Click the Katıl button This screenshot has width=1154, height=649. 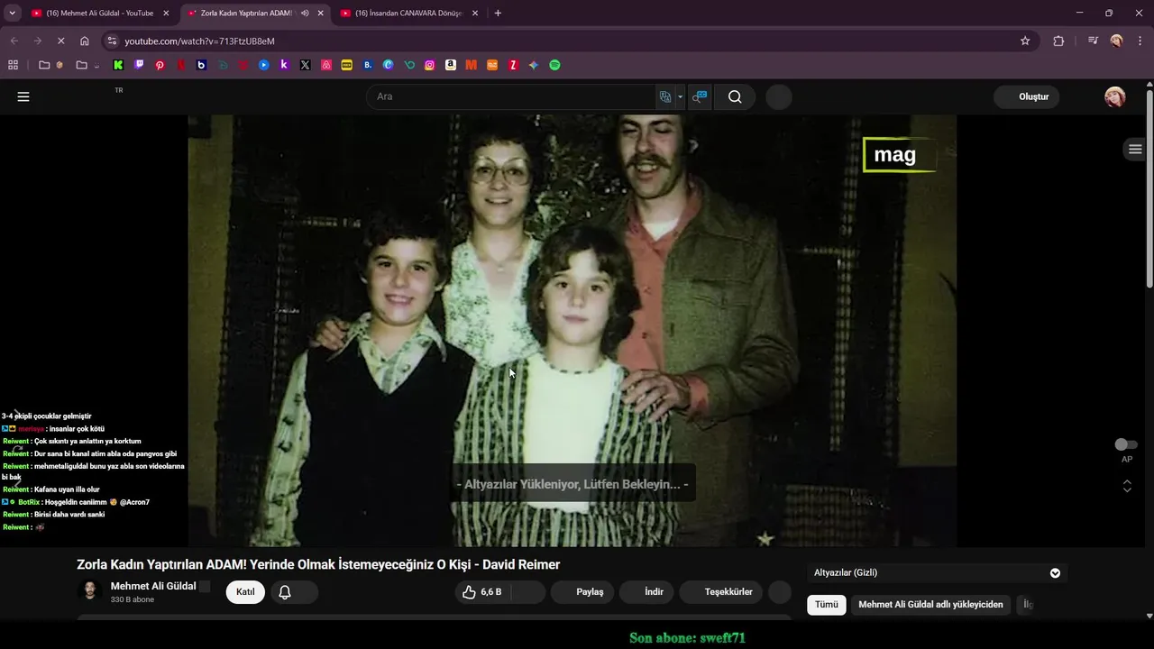[x=245, y=592]
